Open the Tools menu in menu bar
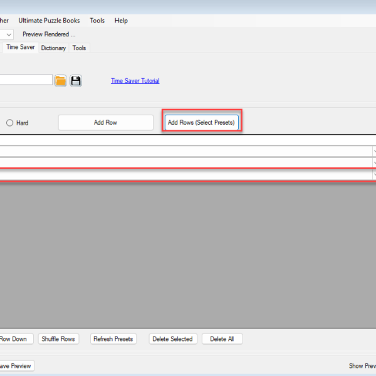The height and width of the screenshot is (376, 376). tap(97, 21)
